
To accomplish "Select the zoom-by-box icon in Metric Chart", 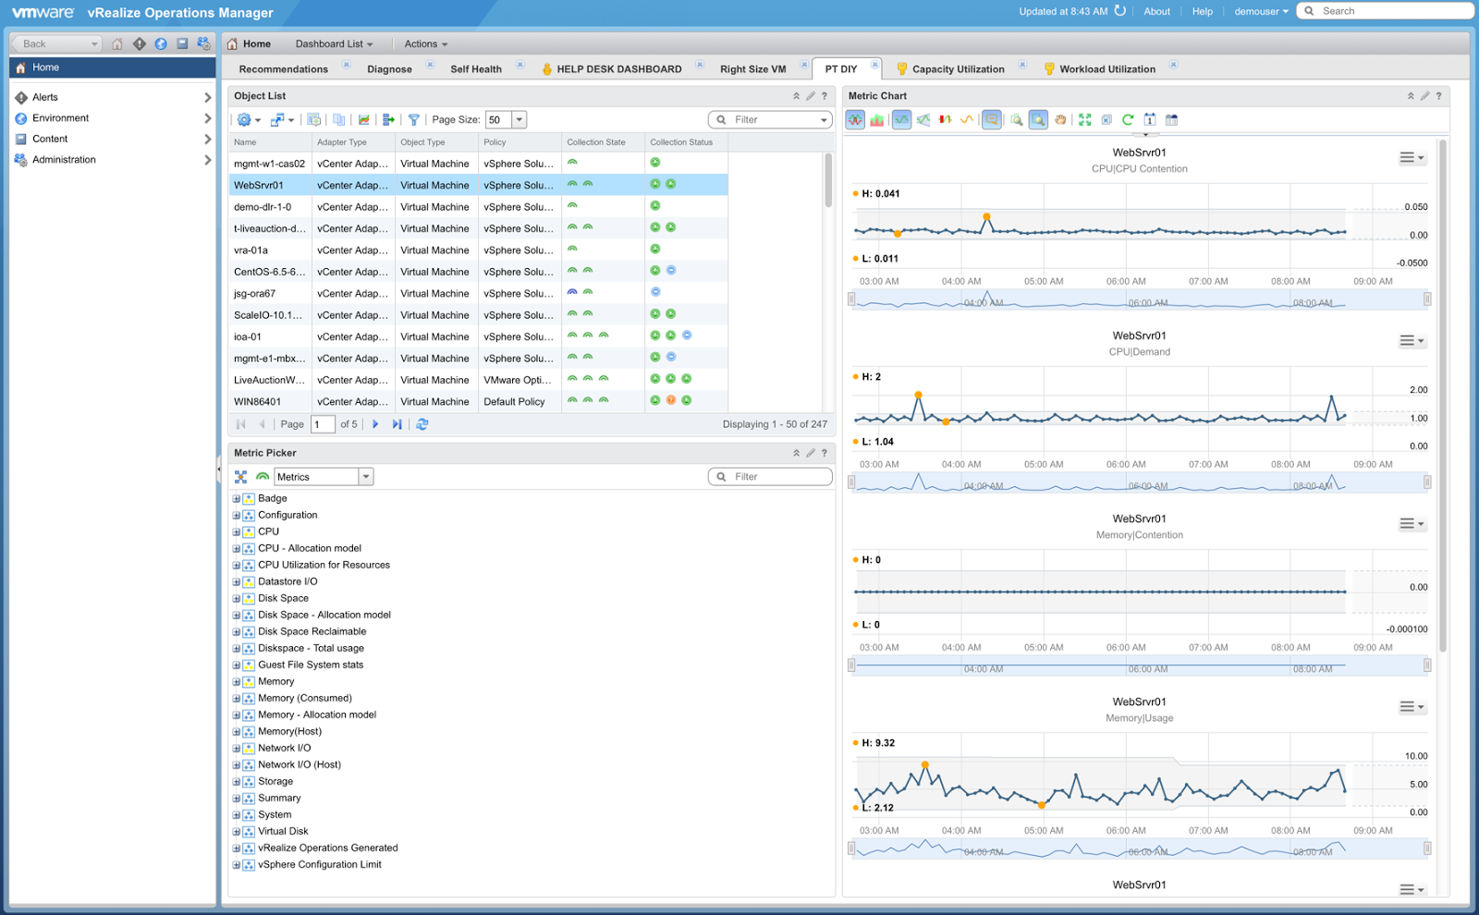I will [1037, 119].
